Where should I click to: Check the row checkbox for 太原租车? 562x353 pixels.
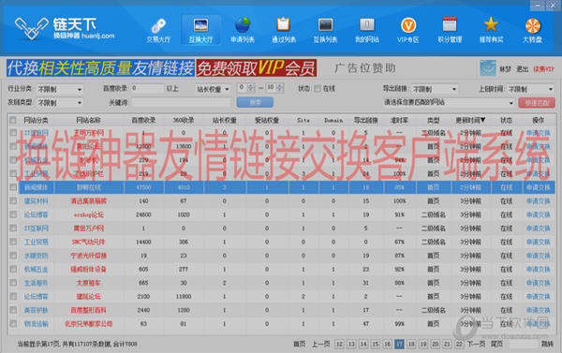click(x=13, y=283)
